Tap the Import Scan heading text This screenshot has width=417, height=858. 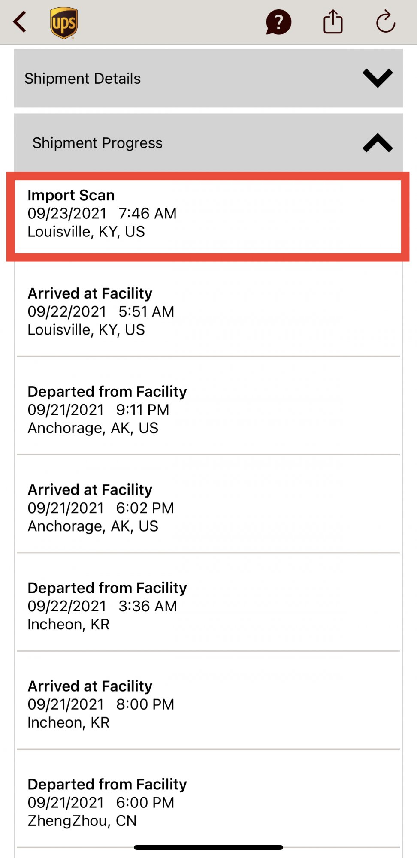[x=71, y=195]
